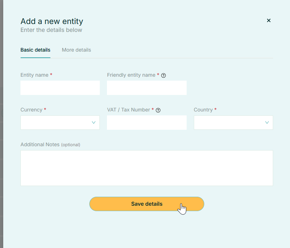Open the Currency dropdown
The width and height of the screenshot is (290, 248).
(x=60, y=123)
